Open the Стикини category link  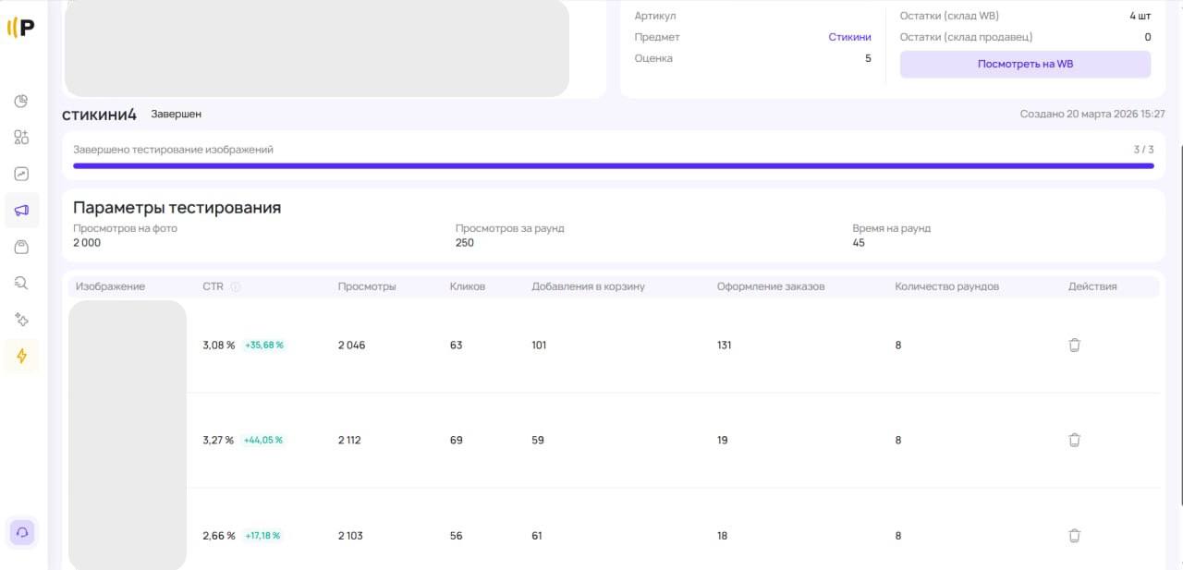pyautogui.click(x=849, y=37)
